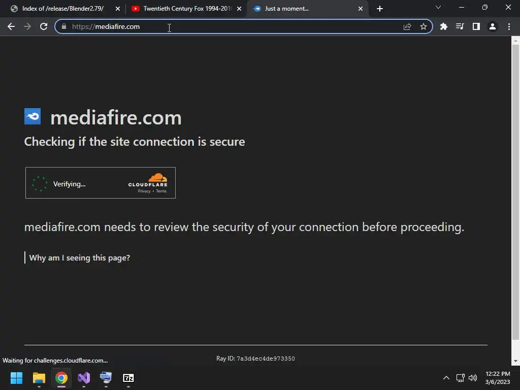Viewport: 520px width, 390px height.
Task: Open 7-Zip from the taskbar
Action: point(128,378)
